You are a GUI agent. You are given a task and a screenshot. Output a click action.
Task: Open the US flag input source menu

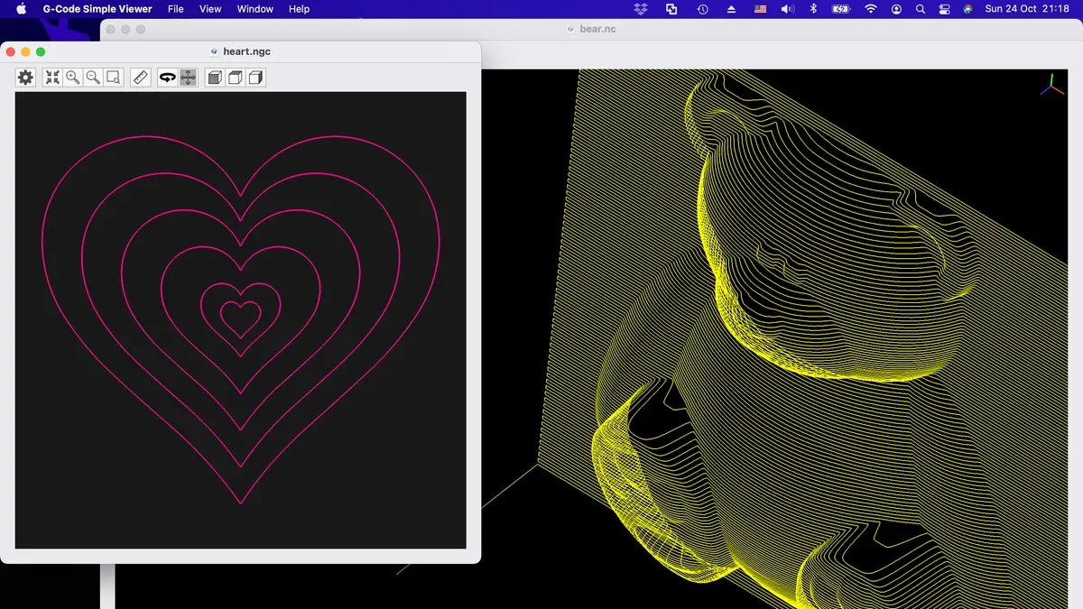point(760,9)
